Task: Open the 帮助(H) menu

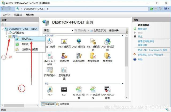Action: point(30,15)
